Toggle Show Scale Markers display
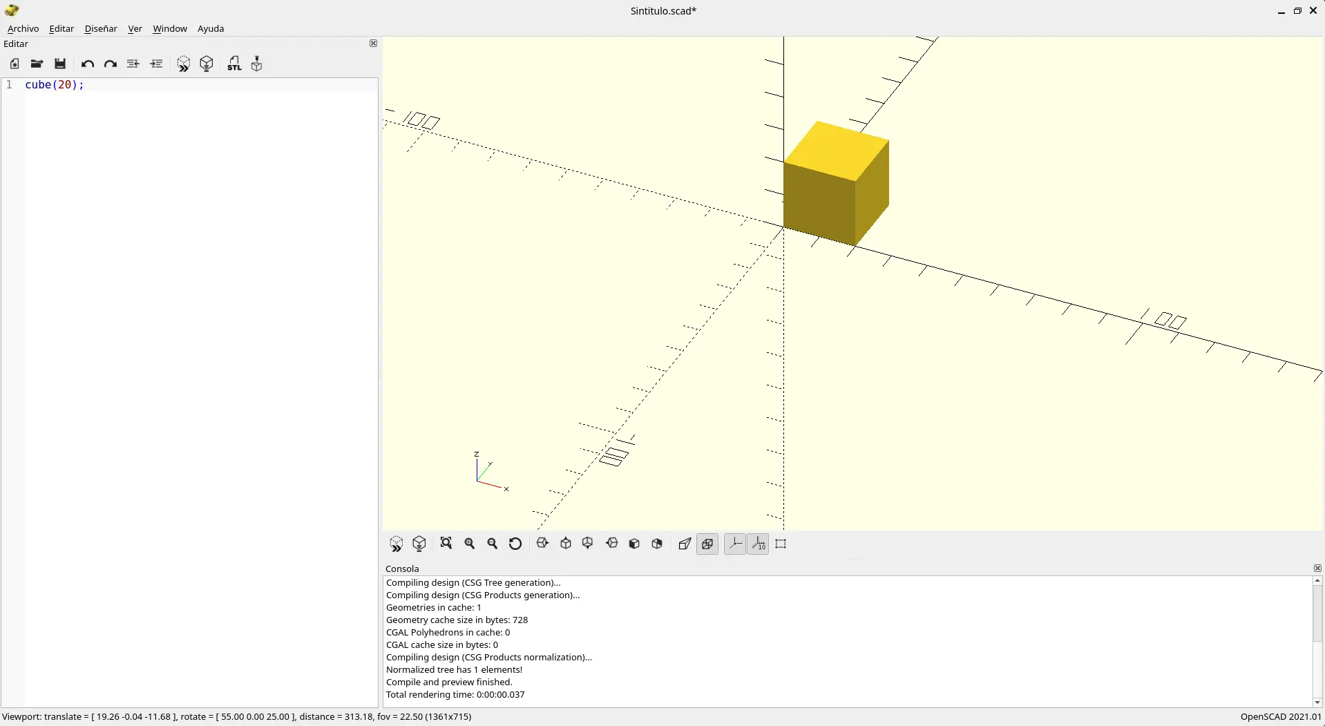Image resolution: width=1325 pixels, height=726 pixels. (x=759, y=544)
